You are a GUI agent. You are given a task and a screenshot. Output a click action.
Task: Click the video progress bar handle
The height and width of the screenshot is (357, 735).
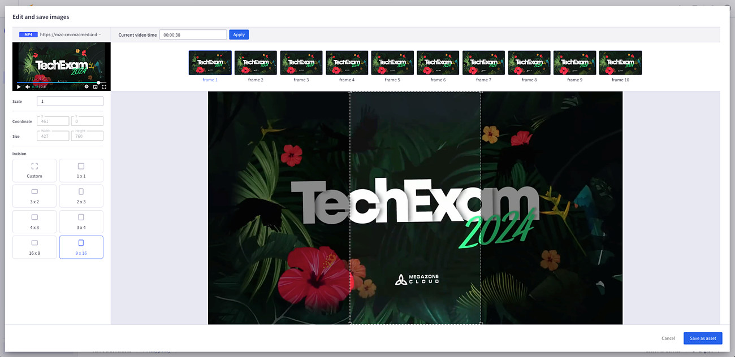pyautogui.click(x=98, y=82)
